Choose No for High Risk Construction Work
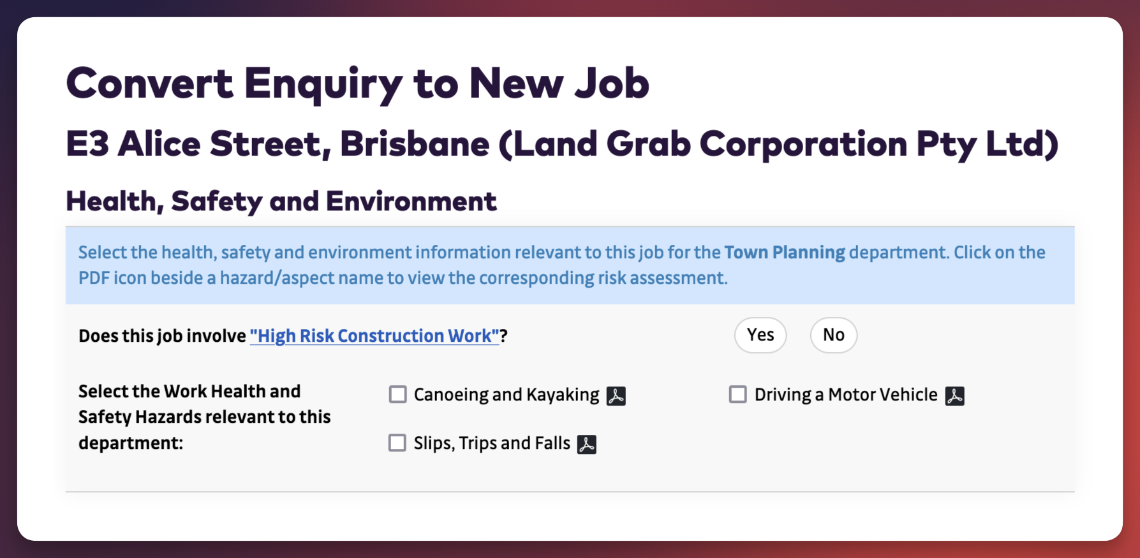1140x558 pixels. click(833, 335)
